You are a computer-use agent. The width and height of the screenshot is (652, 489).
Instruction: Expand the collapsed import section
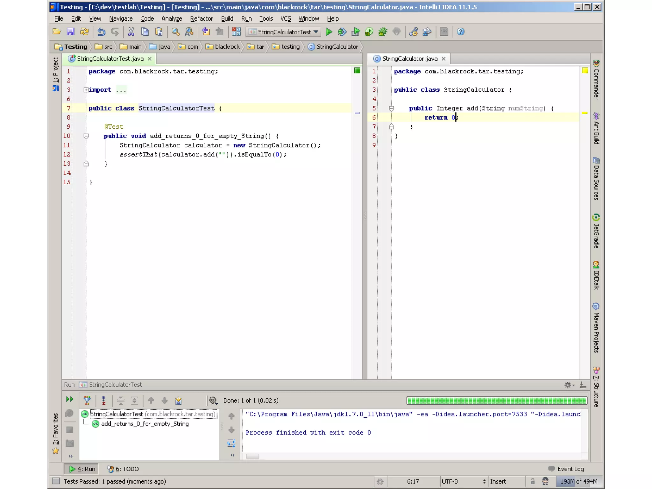(86, 90)
